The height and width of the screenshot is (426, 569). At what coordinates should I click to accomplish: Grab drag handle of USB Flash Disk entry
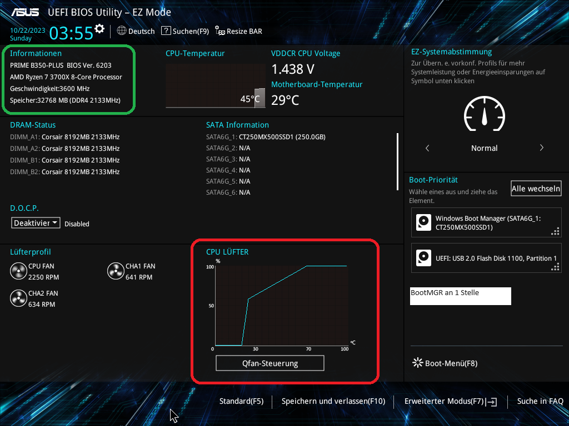555,267
